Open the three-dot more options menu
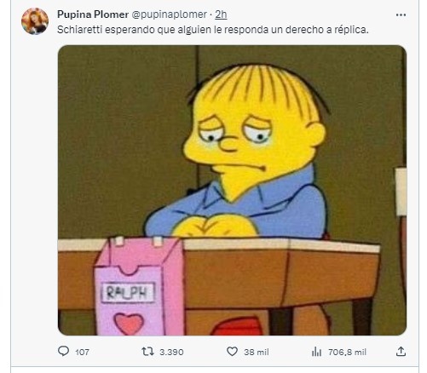 (x=401, y=14)
